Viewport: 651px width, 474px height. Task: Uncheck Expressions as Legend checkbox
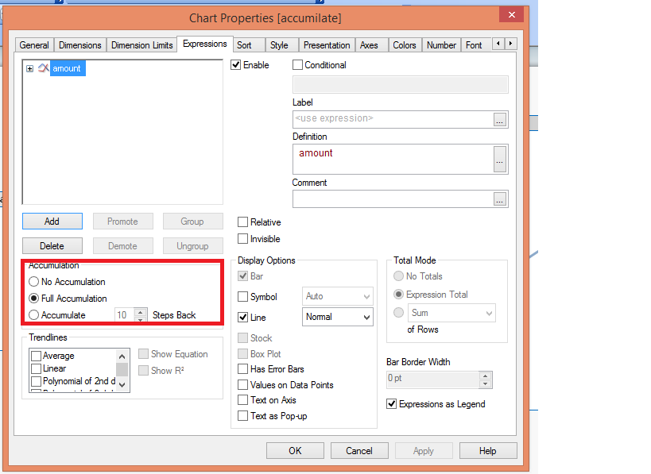[392, 404]
